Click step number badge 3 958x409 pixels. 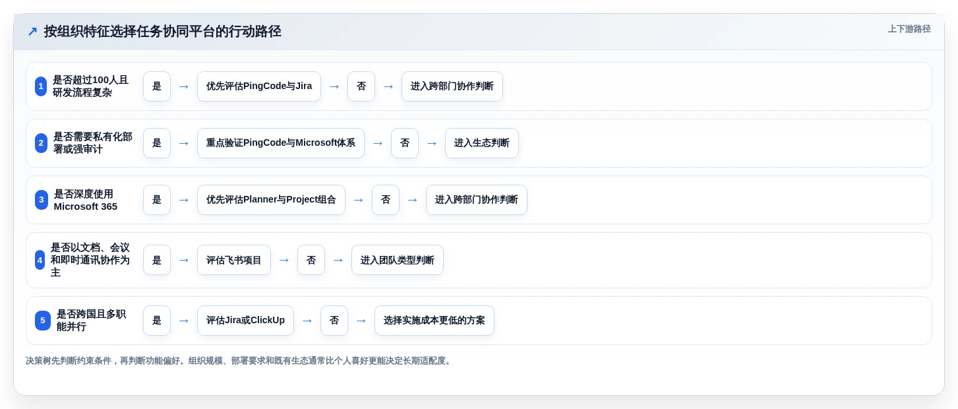(42, 200)
